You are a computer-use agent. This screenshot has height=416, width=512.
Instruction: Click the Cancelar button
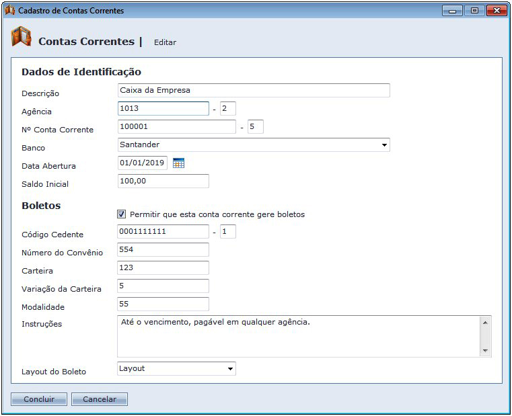[100, 399]
